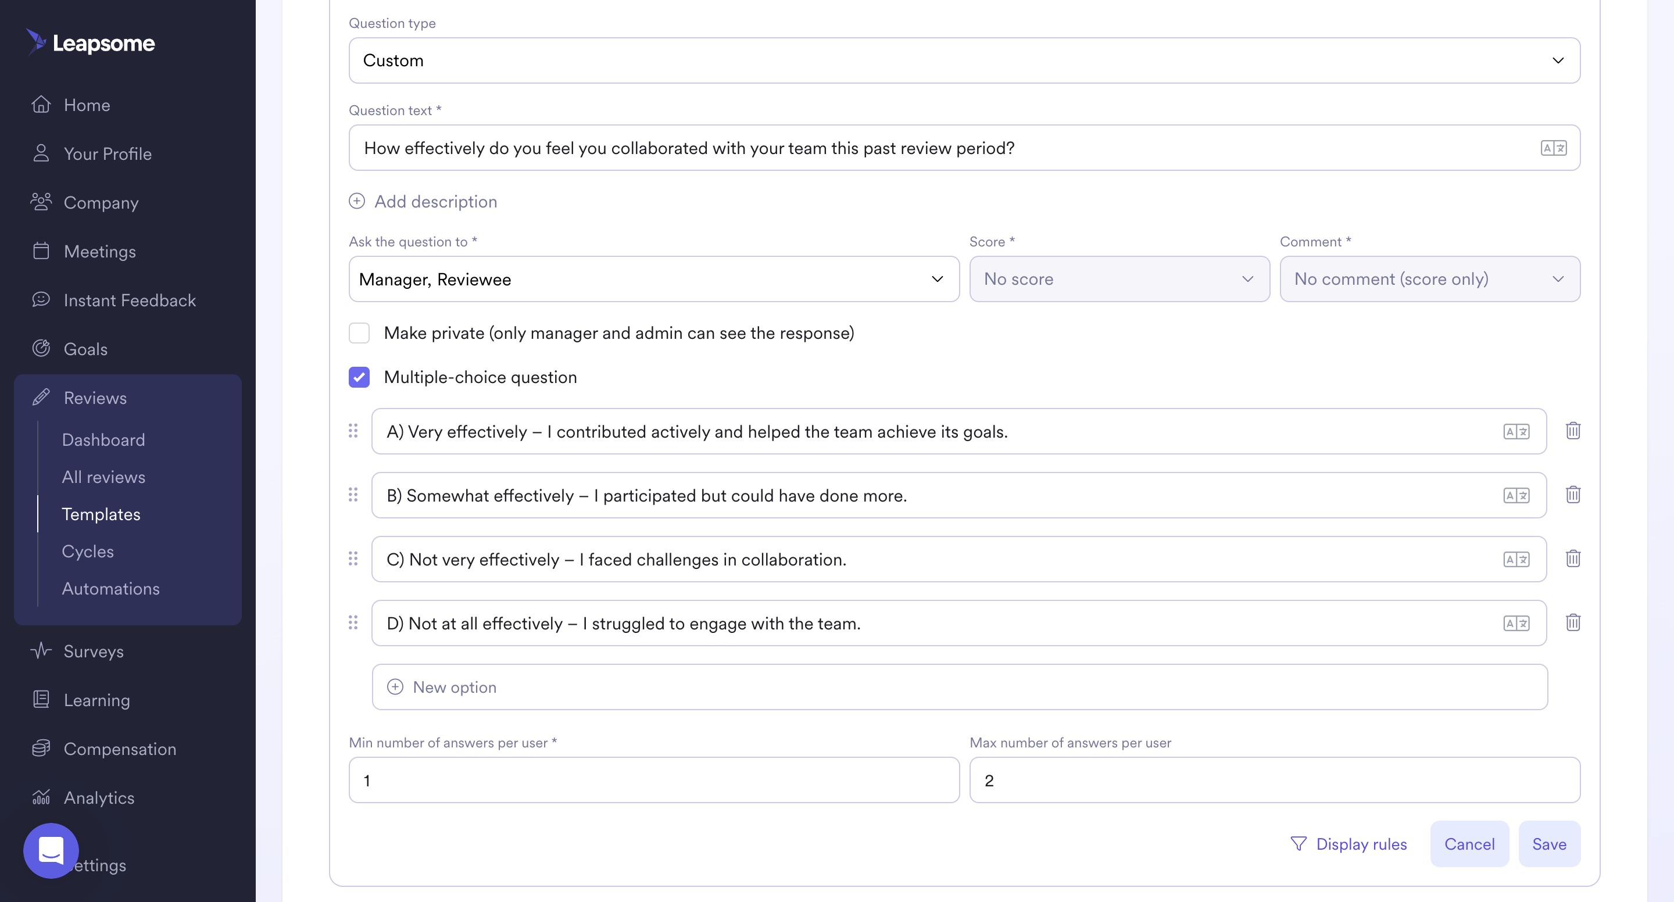1674x902 pixels.
Task: Go to Your Profile
Action: pos(108,153)
